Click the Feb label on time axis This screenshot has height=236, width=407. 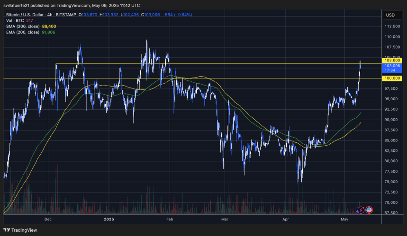click(x=170, y=219)
